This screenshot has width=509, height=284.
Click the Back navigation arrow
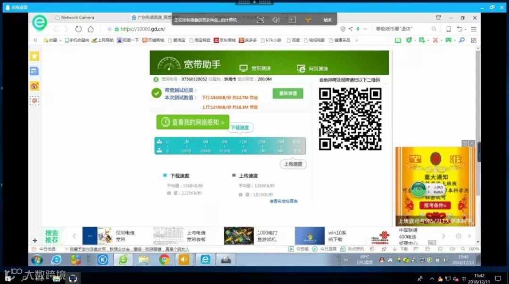tap(55, 29)
